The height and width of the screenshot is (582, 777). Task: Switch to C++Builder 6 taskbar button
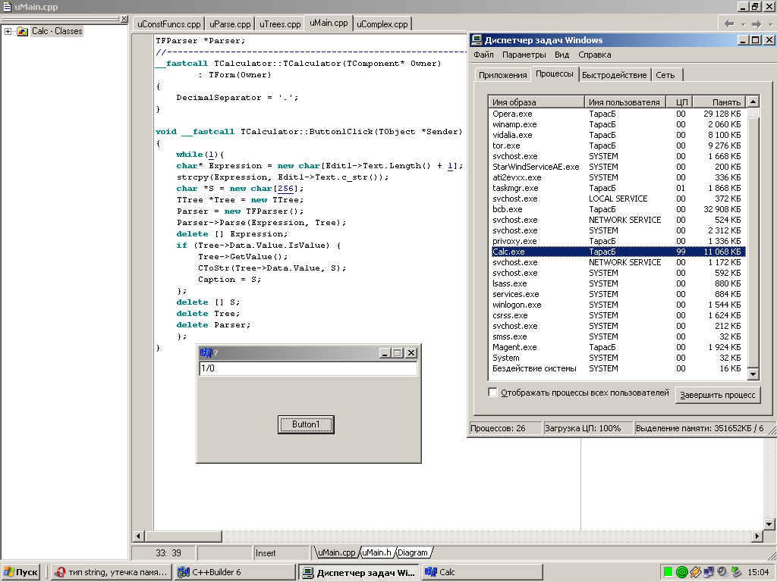coord(234,572)
